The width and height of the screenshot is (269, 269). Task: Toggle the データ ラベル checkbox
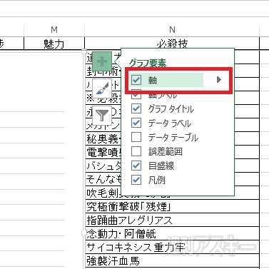(136, 123)
